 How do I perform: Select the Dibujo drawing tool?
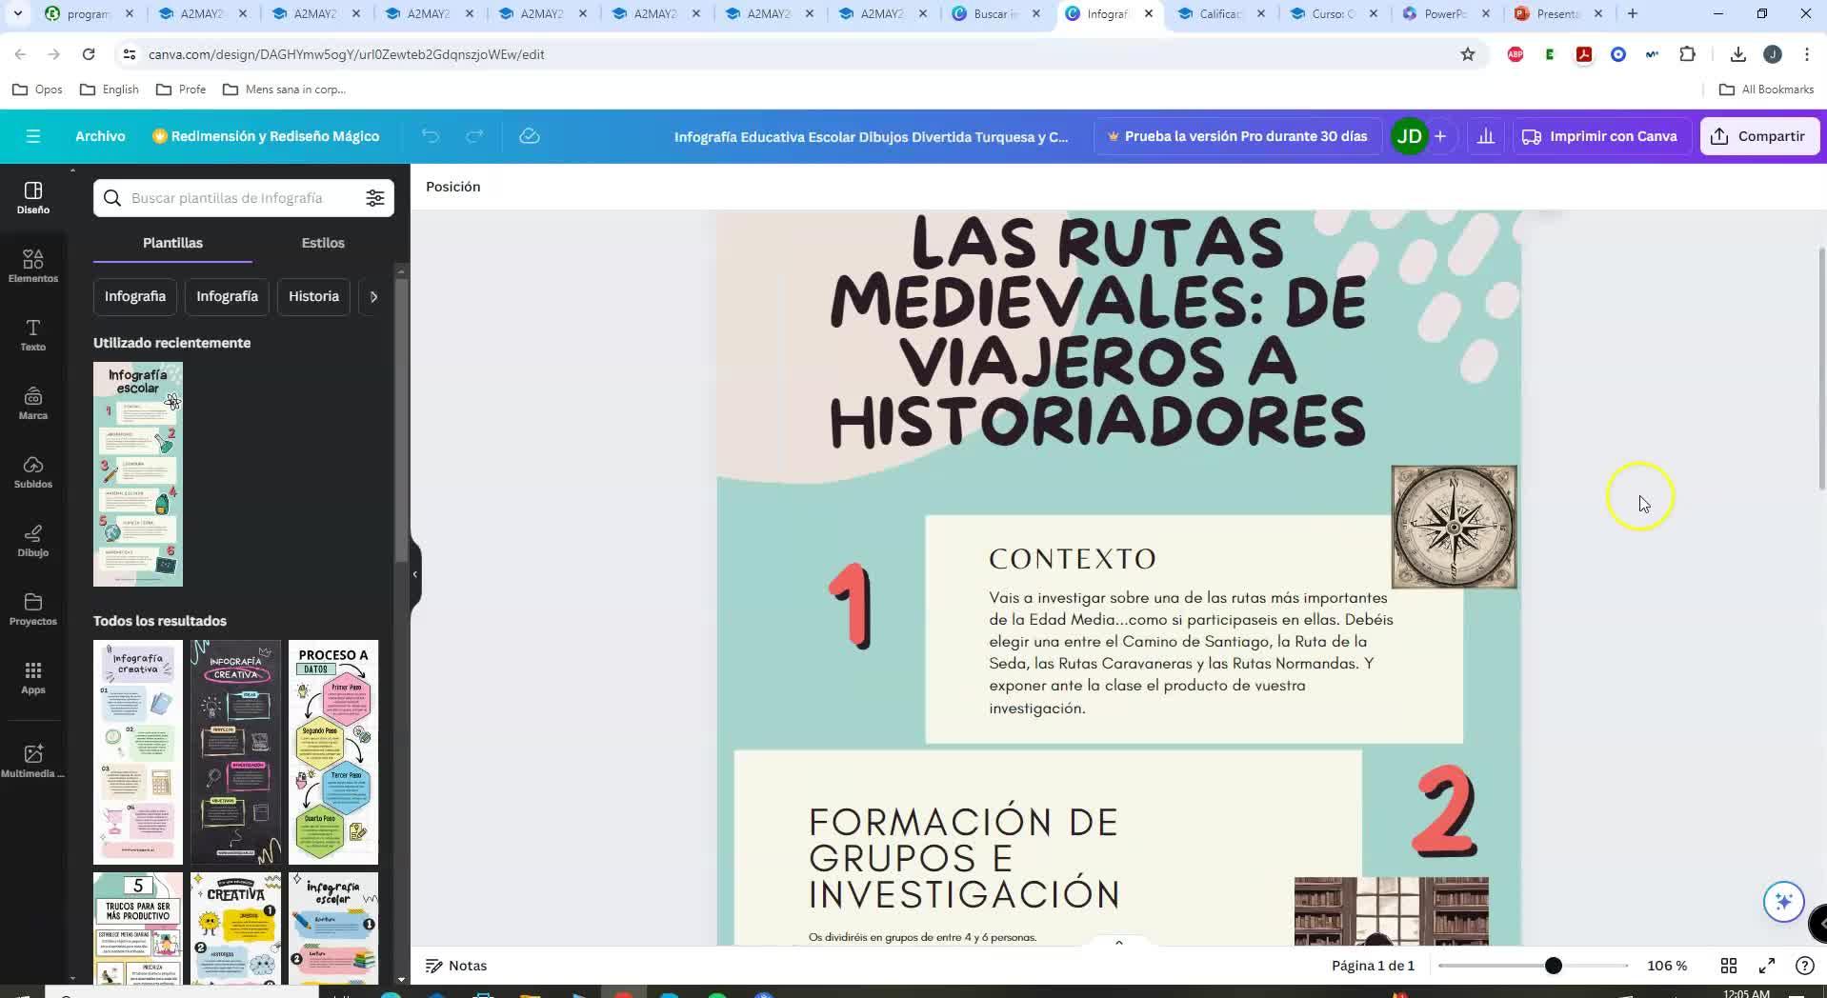coord(32,540)
